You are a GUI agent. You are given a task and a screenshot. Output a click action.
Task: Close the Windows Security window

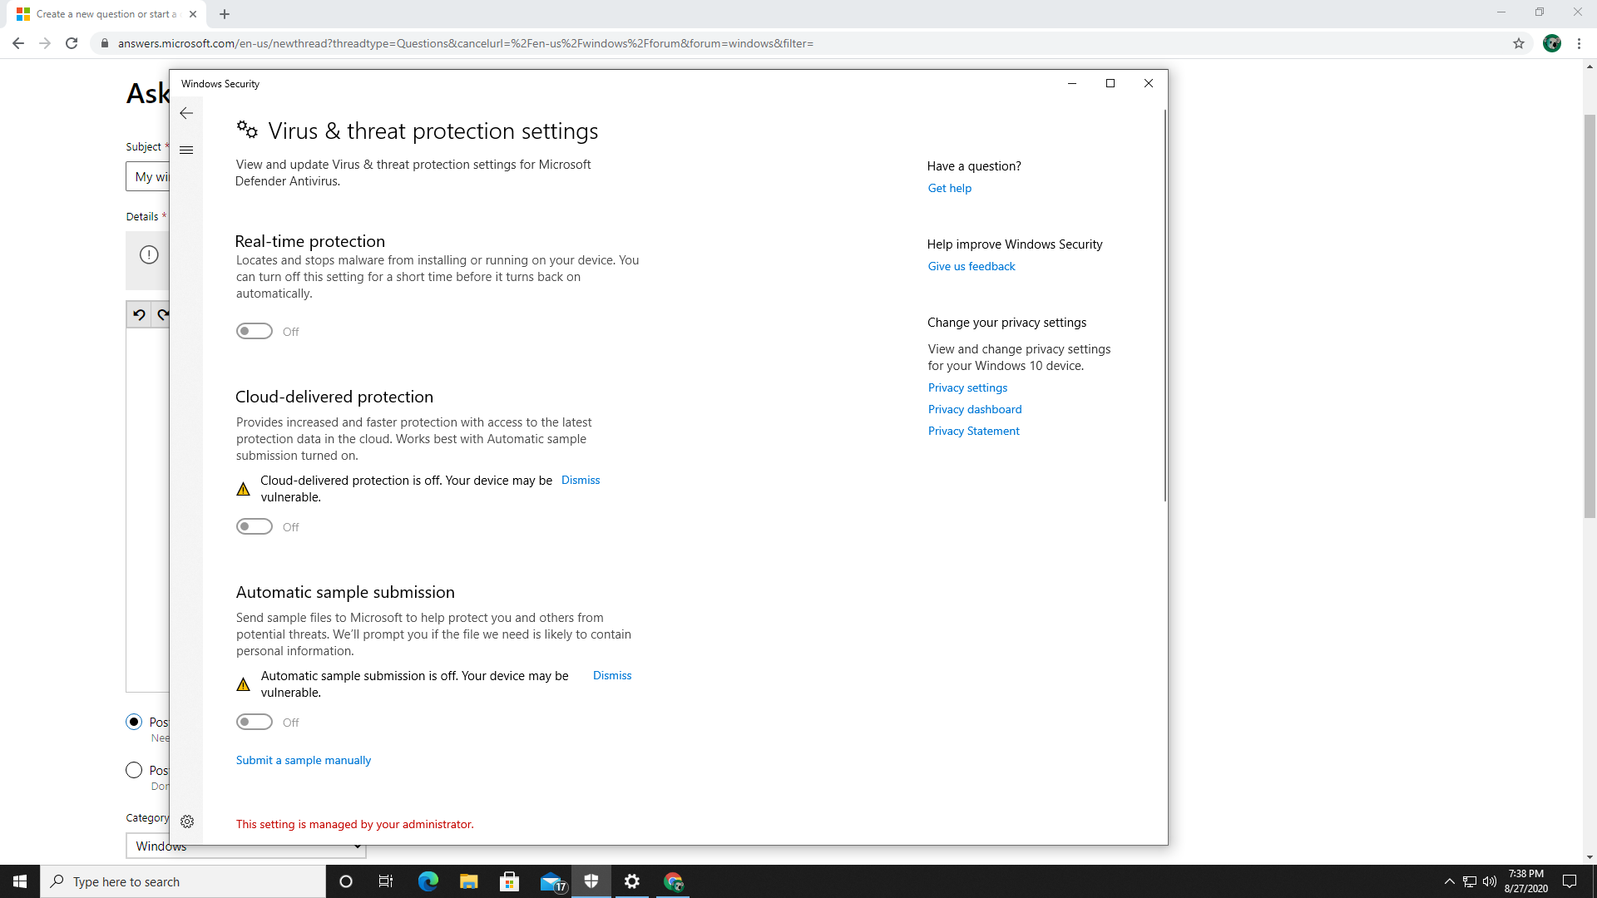click(x=1149, y=83)
